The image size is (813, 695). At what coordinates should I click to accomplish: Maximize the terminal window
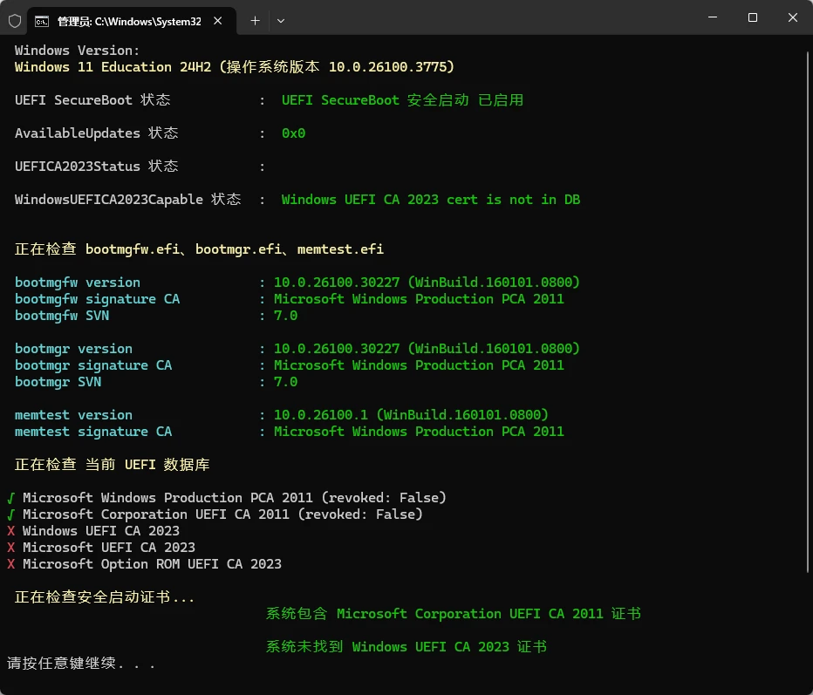(x=752, y=17)
